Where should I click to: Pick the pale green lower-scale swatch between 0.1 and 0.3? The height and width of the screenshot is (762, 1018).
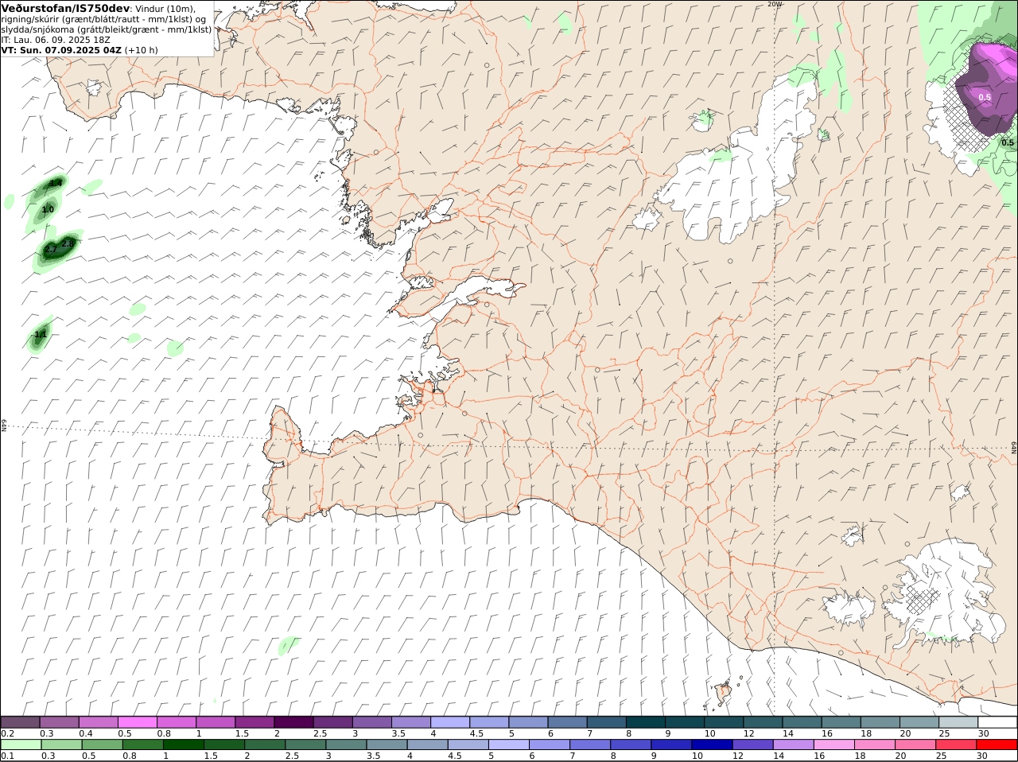pyautogui.click(x=21, y=745)
